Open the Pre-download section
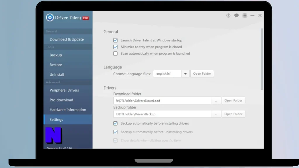299x168 pixels. [x=68, y=100]
